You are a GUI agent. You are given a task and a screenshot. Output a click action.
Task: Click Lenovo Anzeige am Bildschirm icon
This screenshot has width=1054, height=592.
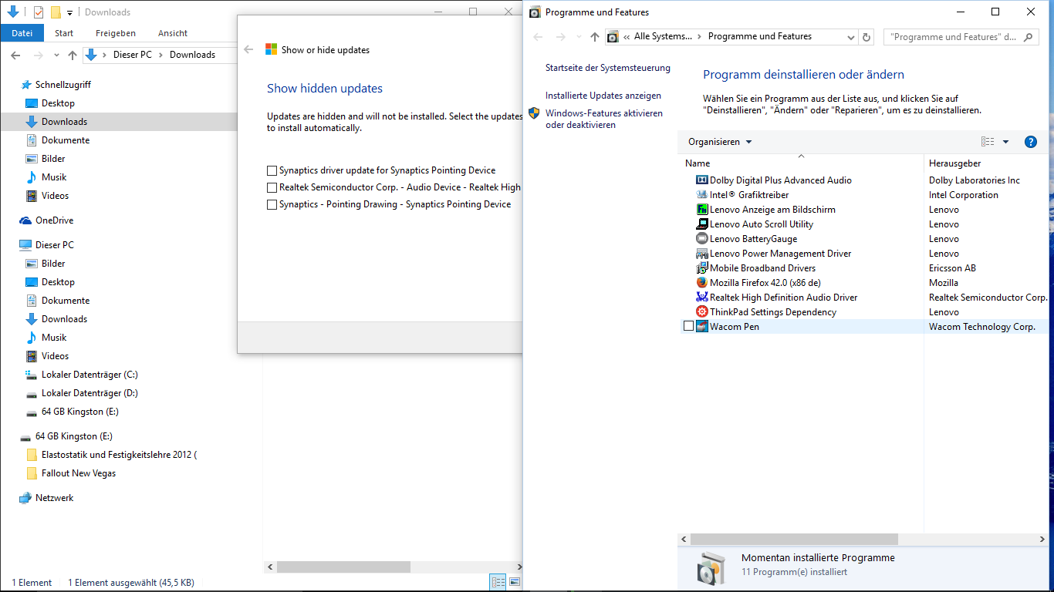(x=702, y=210)
